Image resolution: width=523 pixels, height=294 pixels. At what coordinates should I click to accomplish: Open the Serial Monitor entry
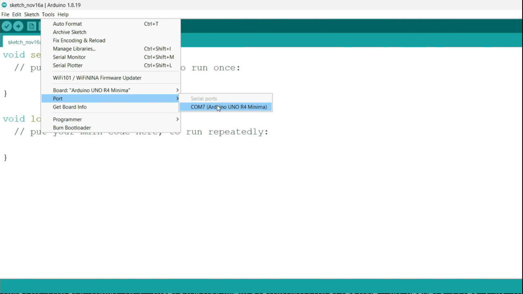click(x=111, y=57)
